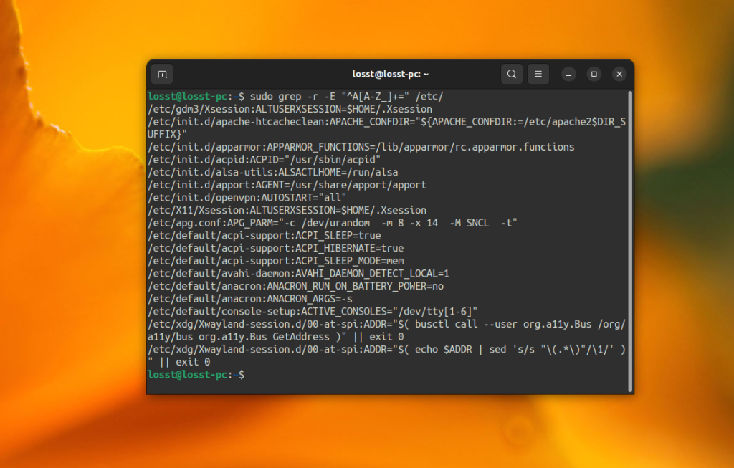Click the UFFIX}" wrapped continuation line
Image resolution: width=734 pixels, height=468 pixels.
click(167, 134)
